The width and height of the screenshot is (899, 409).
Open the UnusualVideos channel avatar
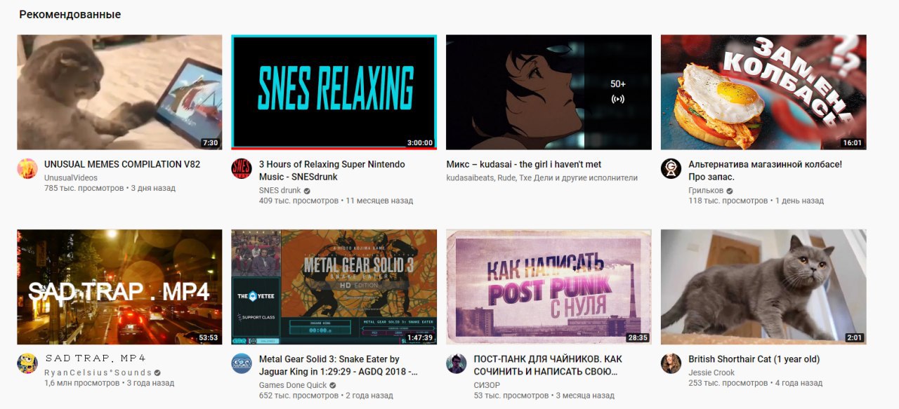coord(27,168)
